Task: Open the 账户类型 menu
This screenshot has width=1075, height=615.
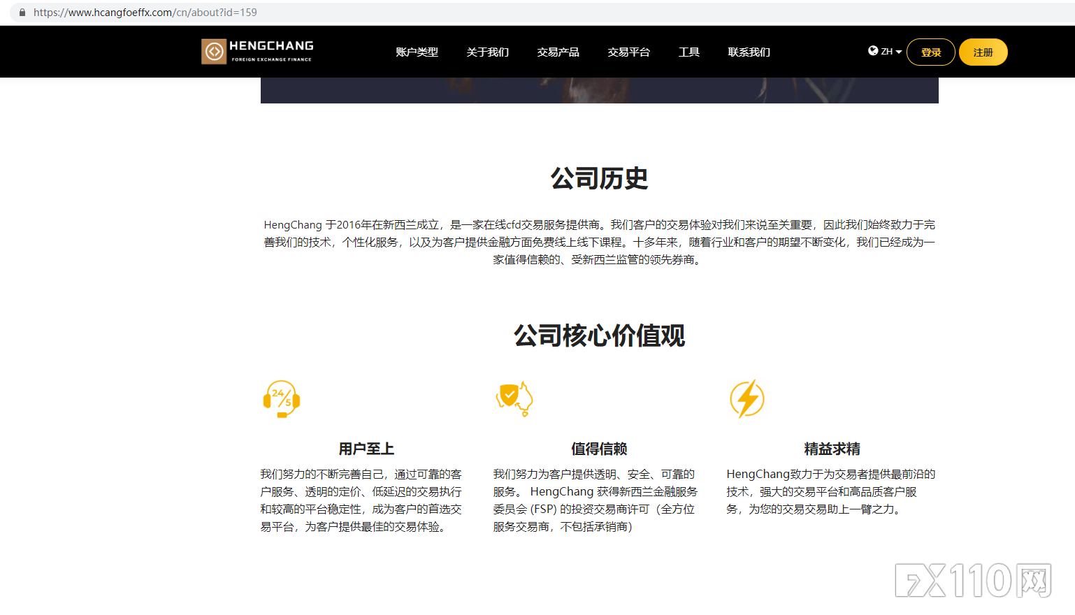Action: point(417,52)
